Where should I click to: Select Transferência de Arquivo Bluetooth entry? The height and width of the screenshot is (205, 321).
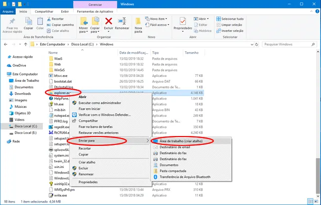click(185, 177)
